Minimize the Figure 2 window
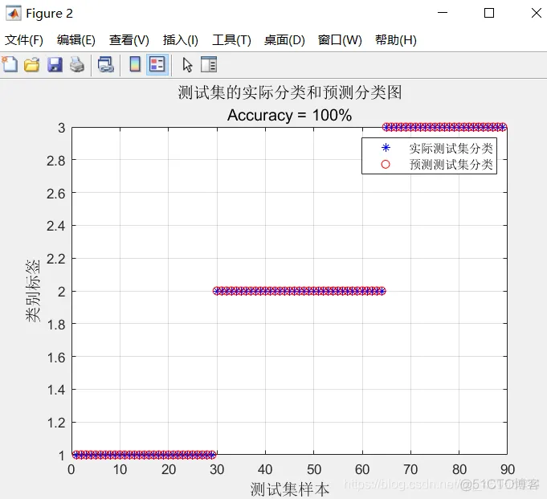 coord(443,13)
